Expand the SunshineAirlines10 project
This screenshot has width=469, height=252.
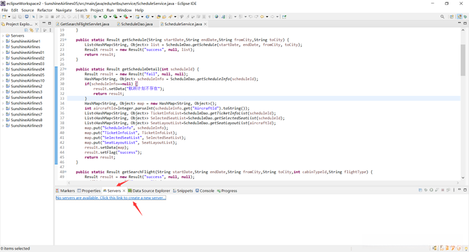(3, 81)
